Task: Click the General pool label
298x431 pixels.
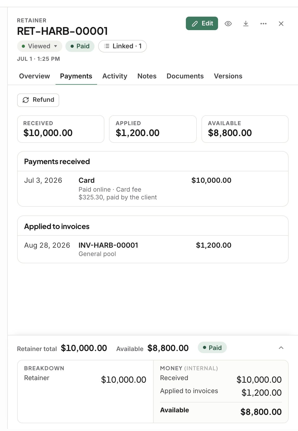Action: click(x=97, y=254)
